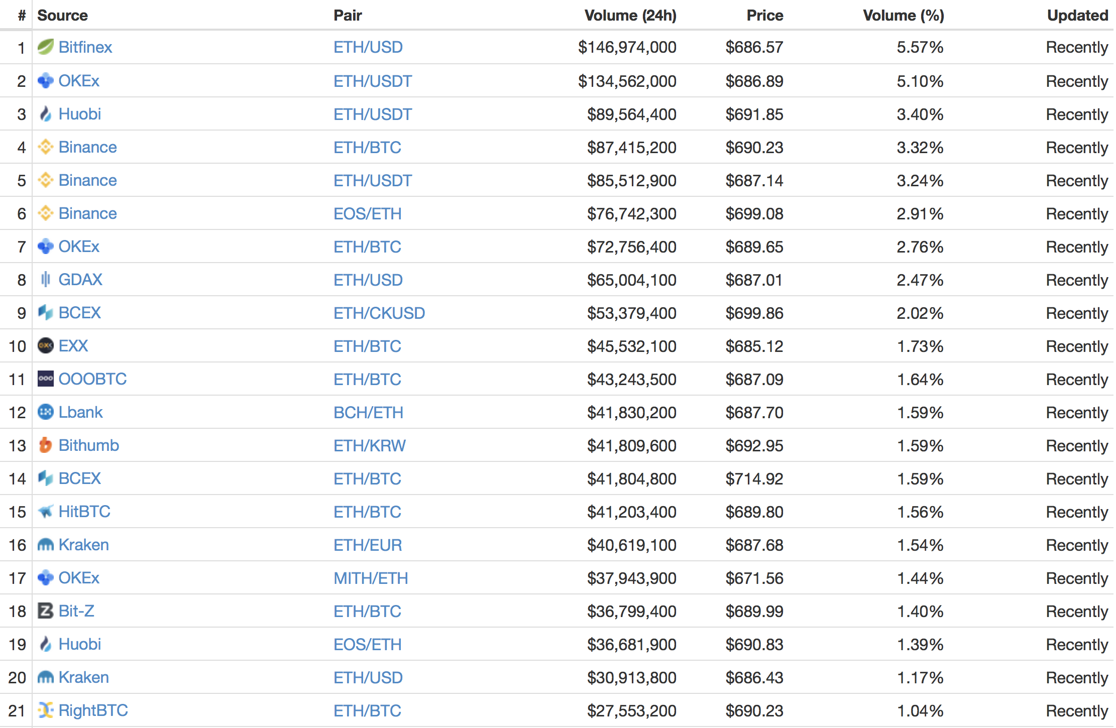Click the BCEX logo in row 9
Viewport: 1116px width, 728px height.
tap(45, 312)
